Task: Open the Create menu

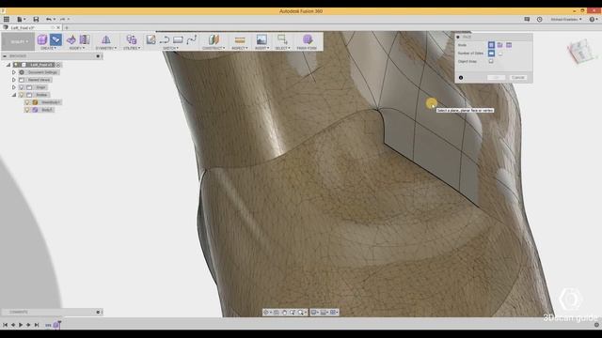Action: tap(49, 48)
